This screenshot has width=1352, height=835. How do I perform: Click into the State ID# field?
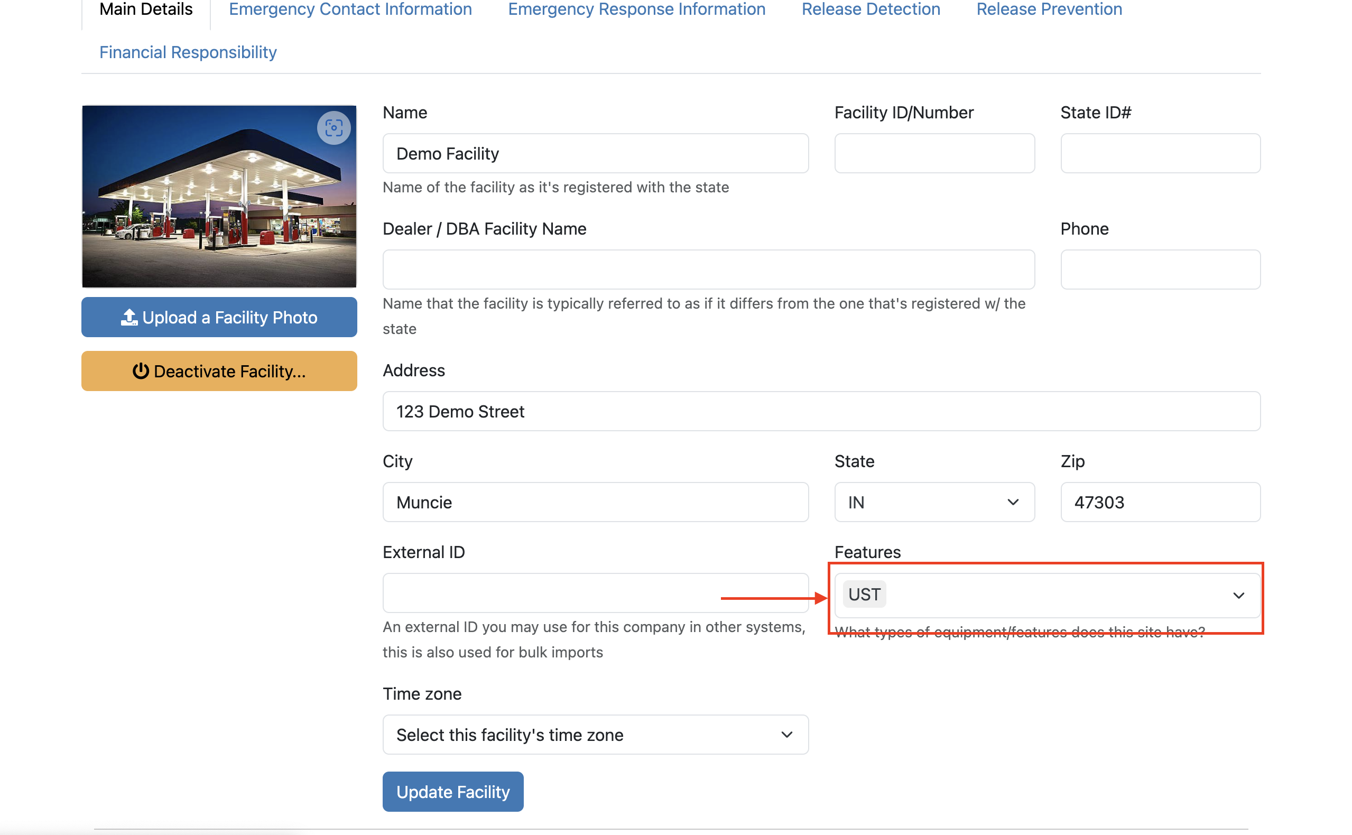tap(1160, 154)
